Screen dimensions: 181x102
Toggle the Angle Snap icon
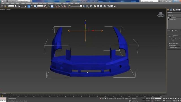coord(59,6)
